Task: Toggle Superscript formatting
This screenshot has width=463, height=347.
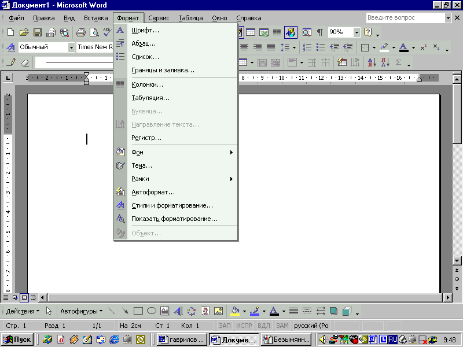Action: click(x=424, y=47)
